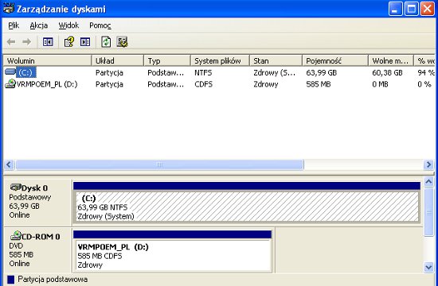Sort by the Typ column header
This screenshot has height=286, width=438.
(167, 60)
